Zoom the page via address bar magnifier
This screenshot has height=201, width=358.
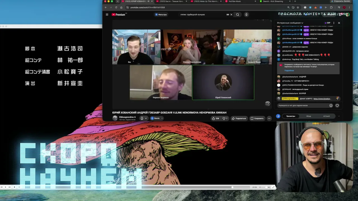pyautogui.click(x=288, y=8)
